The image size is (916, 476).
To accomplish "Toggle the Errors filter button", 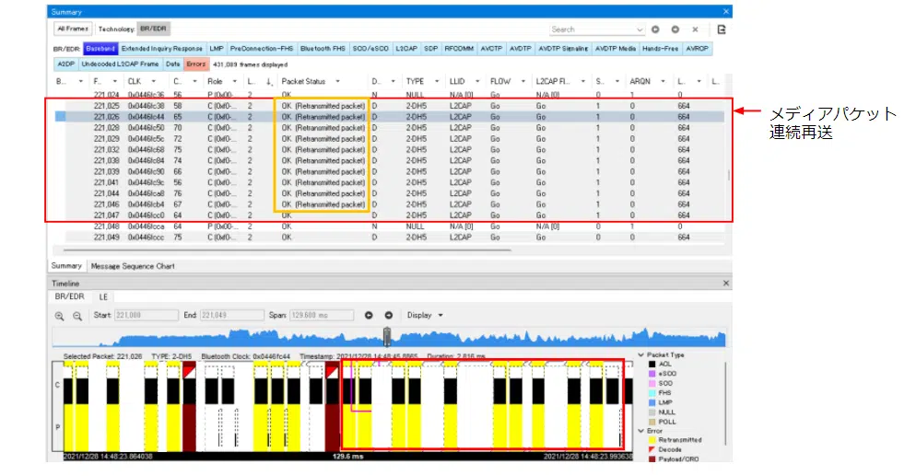I will pyautogui.click(x=196, y=64).
